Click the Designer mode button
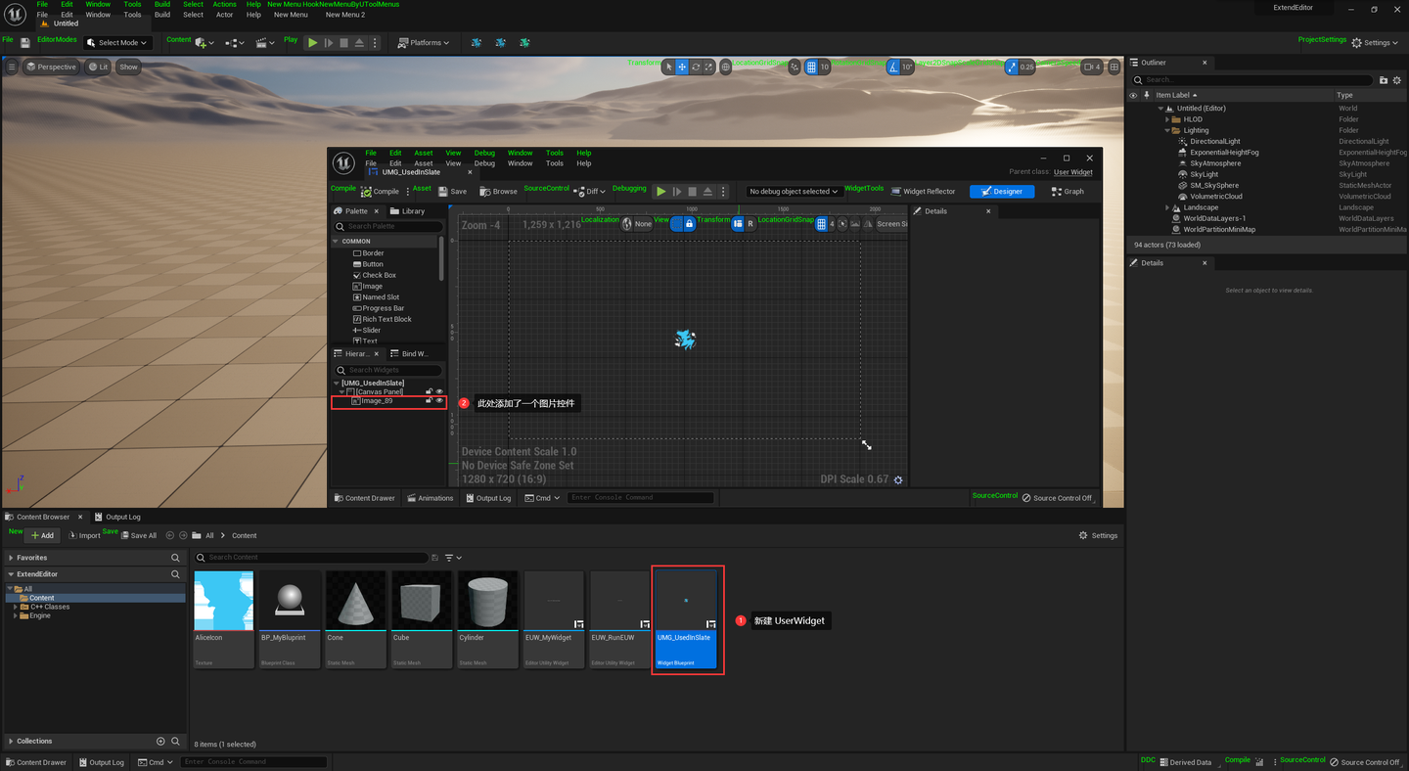The image size is (1409, 771). coord(1001,192)
